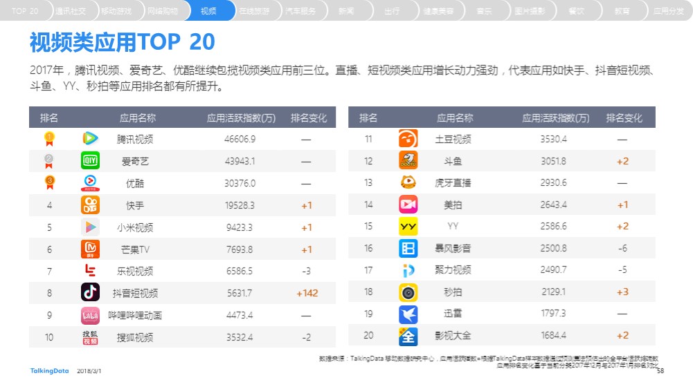
Task: Click the value 19528.3
Action: point(240,205)
